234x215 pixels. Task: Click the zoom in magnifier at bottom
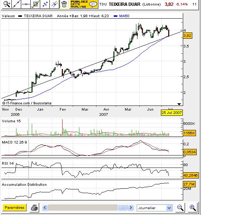192,208
